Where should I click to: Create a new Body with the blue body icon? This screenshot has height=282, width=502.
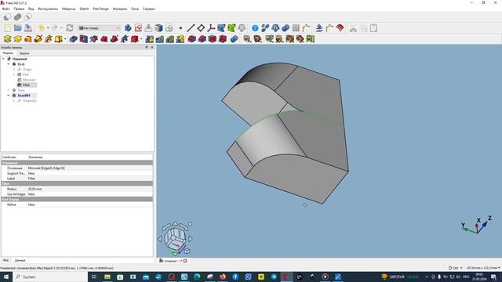[128, 28]
